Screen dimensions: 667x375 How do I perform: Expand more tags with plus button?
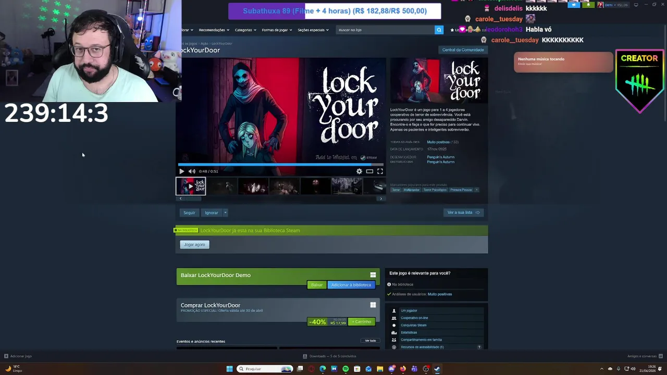(476, 190)
